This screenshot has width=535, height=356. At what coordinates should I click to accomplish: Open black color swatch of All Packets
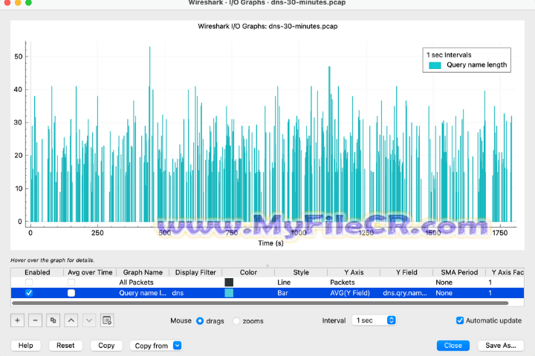click(229, 283)
